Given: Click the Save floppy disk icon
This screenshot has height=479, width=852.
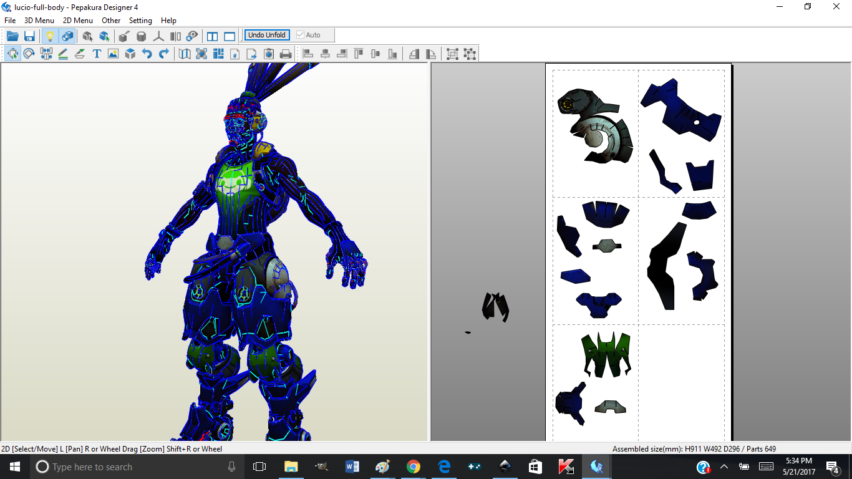Looking at the screenshot, I should [x=29, y=36].
